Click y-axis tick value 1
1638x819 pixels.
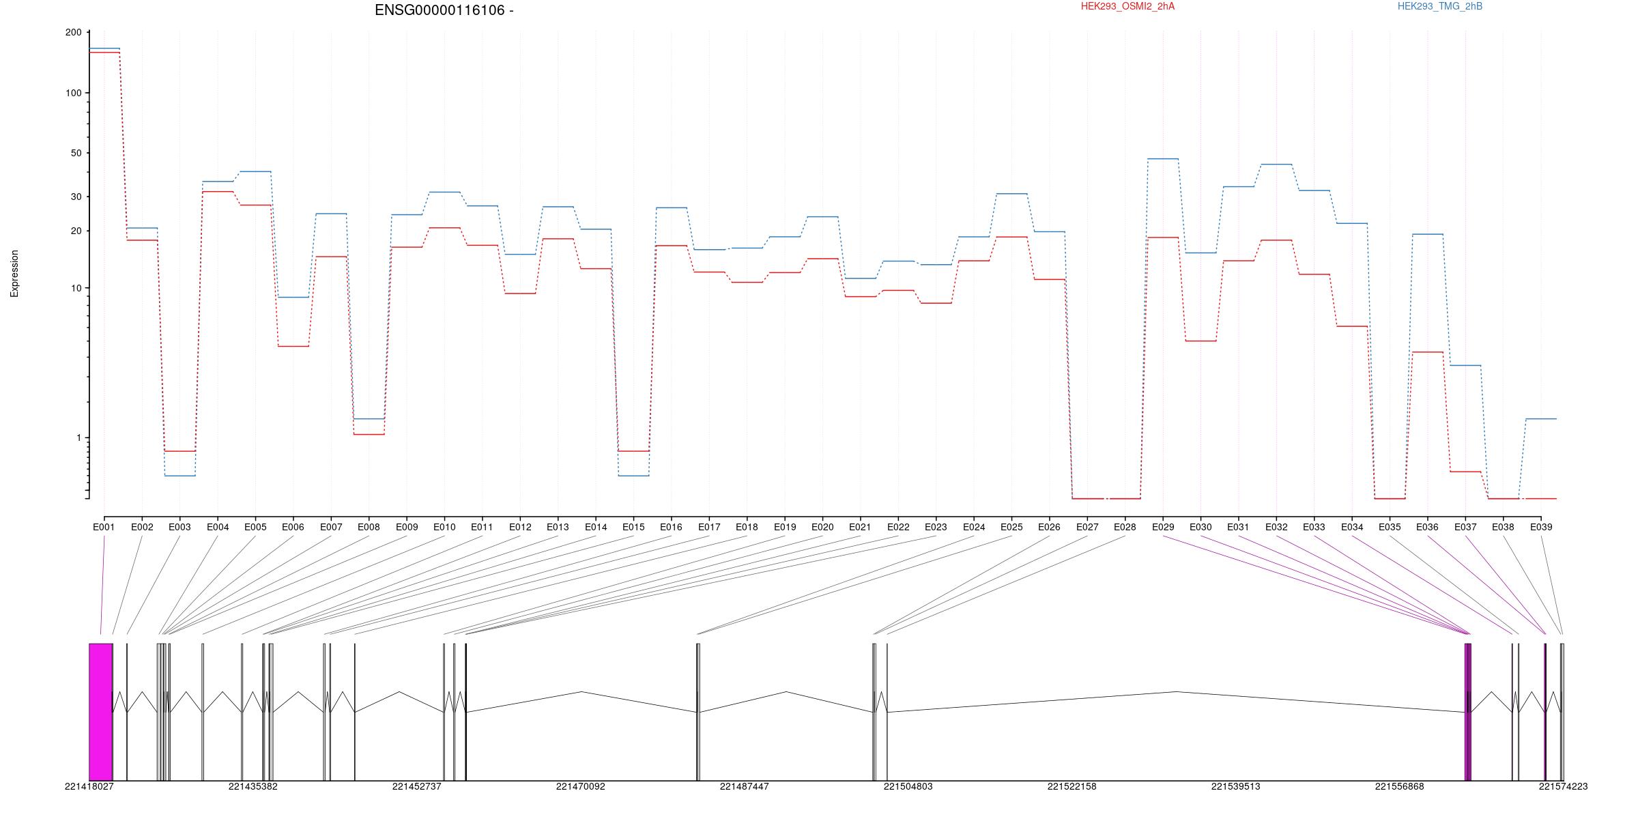click(x=79, y=437)
